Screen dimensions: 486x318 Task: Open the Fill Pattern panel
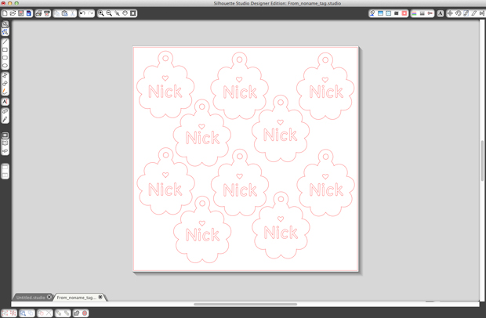[x=388, y=13]
